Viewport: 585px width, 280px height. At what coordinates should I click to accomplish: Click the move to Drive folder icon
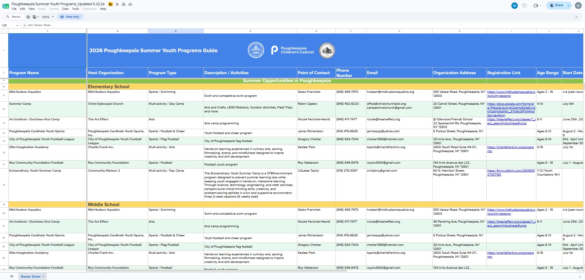[124, 4]
